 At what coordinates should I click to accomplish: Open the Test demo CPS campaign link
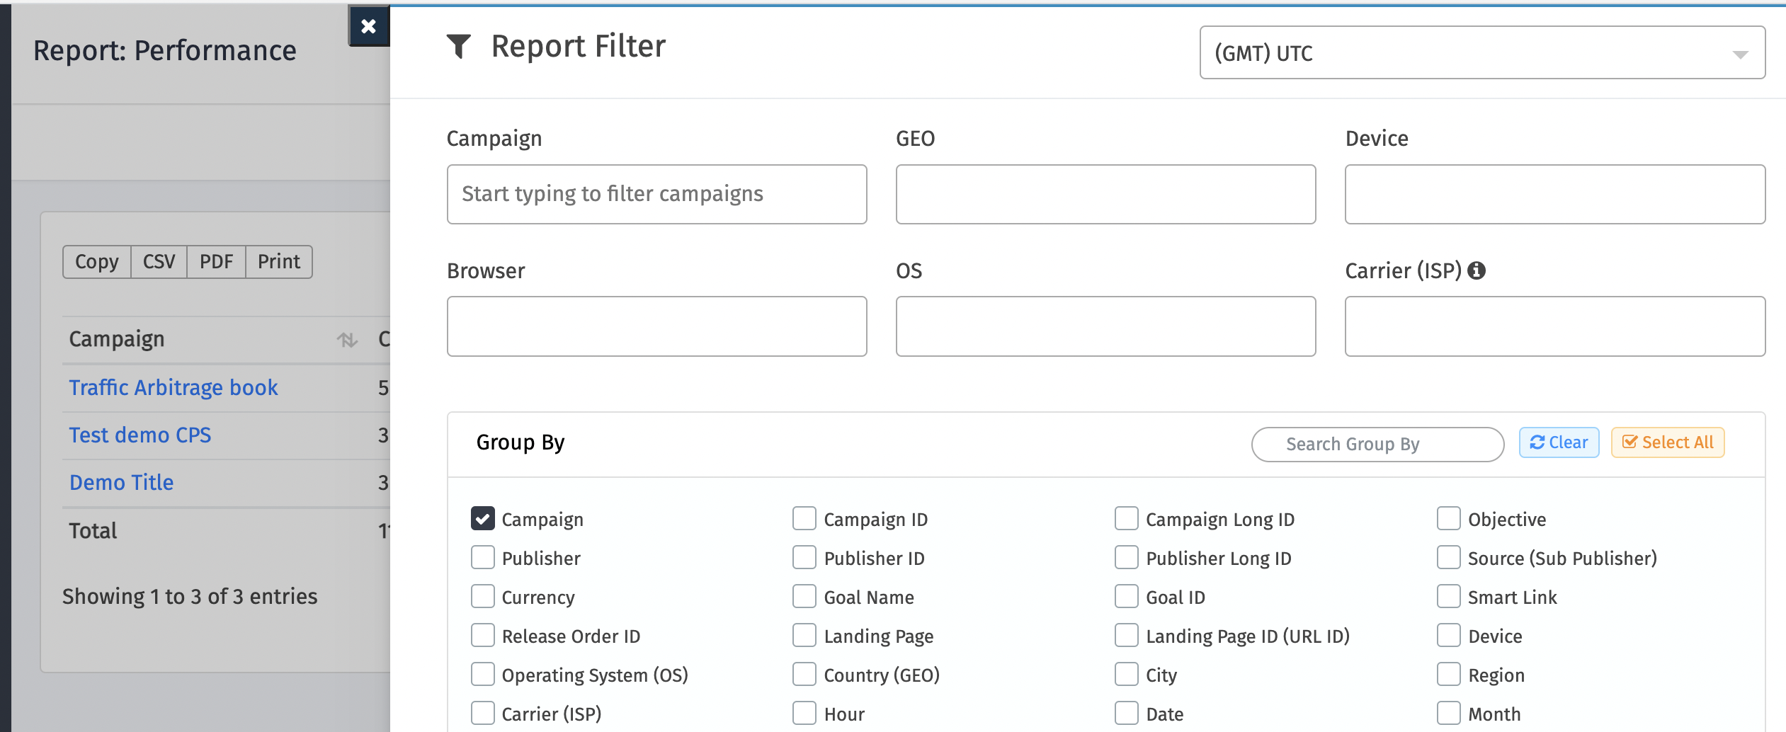click(x=140, y=435)
